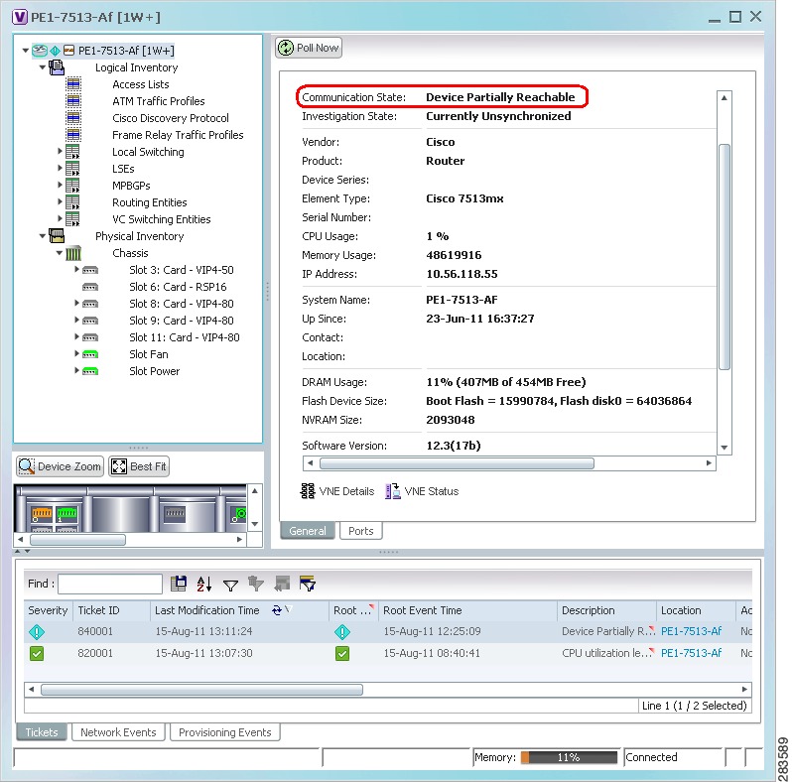Screen dimensions: 792x782
Task: Collapse the Logical Inventory branch
Action: (x=43, y=66)
